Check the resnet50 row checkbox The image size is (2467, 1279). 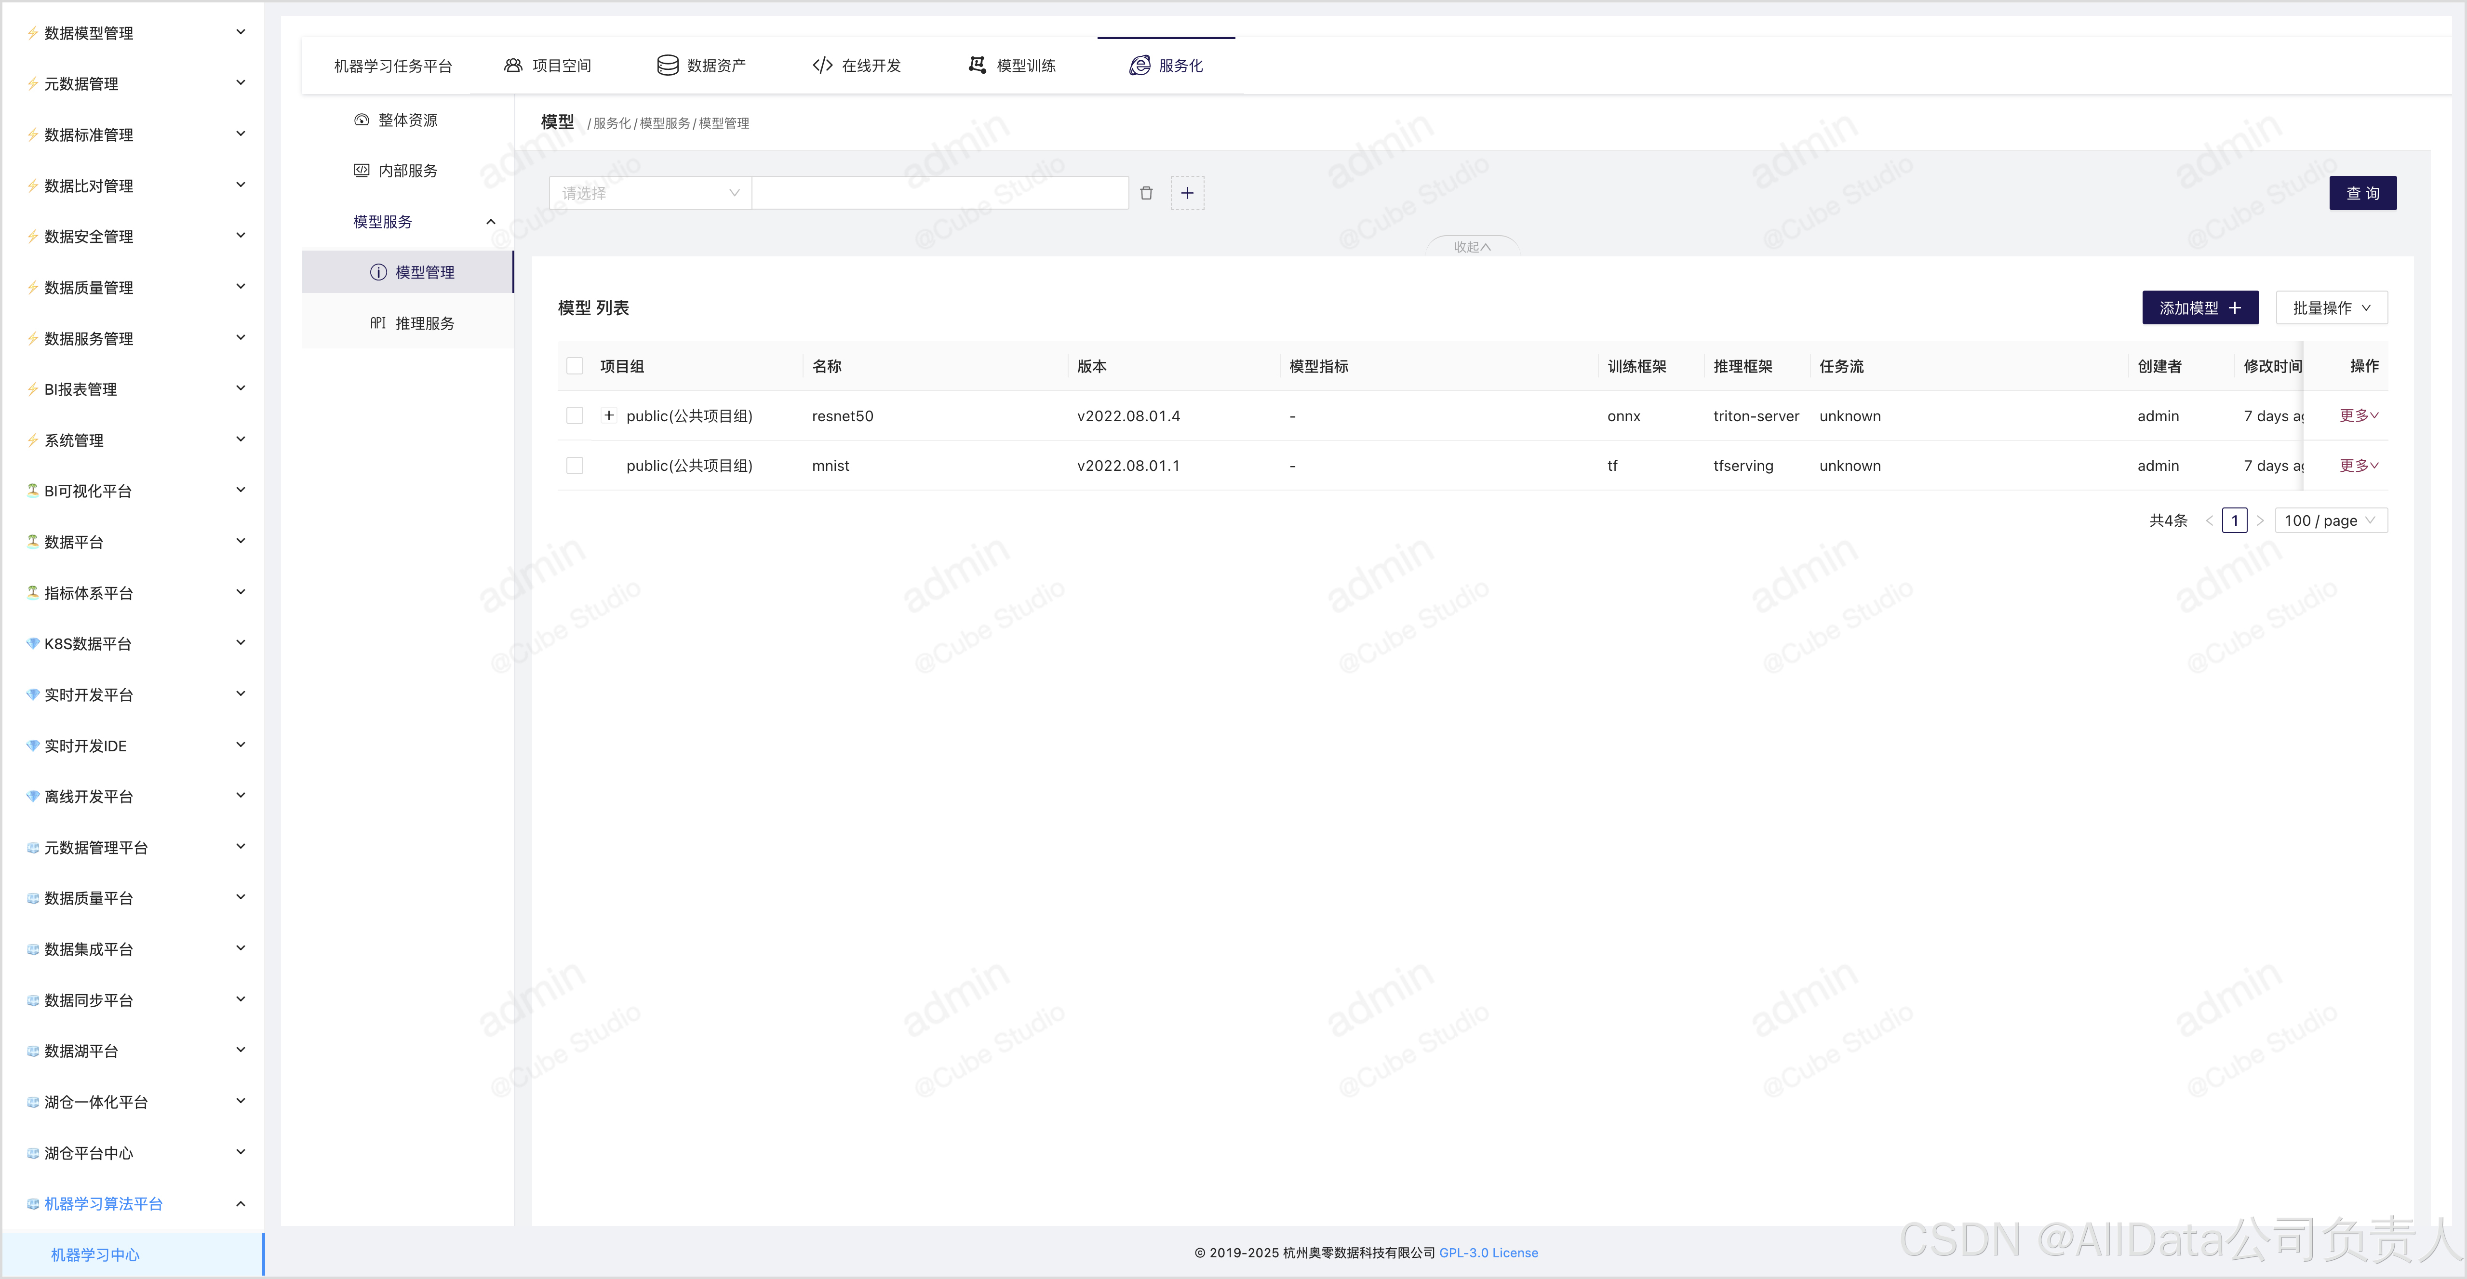[x=575, y=415]
